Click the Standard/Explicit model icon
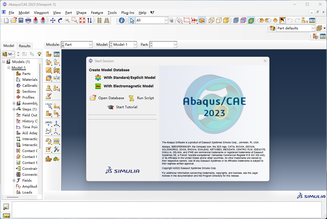The image size is (327, 219). coord(98,78)
